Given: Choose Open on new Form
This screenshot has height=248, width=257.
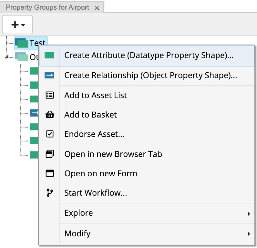Looking at the screenshot, I should click(x=147, y=173).
